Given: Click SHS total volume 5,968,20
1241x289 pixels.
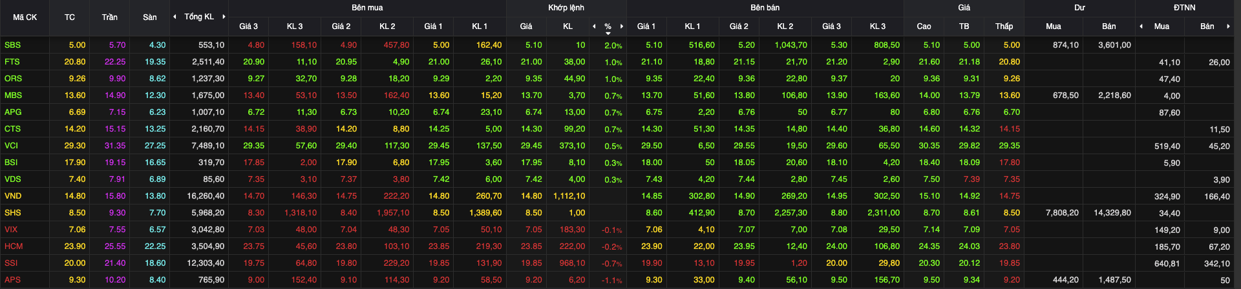Looking at the screenshot, I should click(x=208, y=213).
